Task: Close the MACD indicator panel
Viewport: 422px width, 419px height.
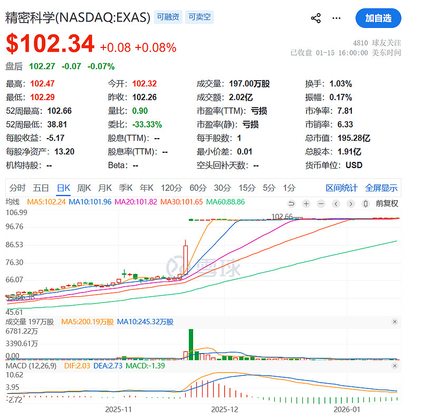Action: [395, 366]
